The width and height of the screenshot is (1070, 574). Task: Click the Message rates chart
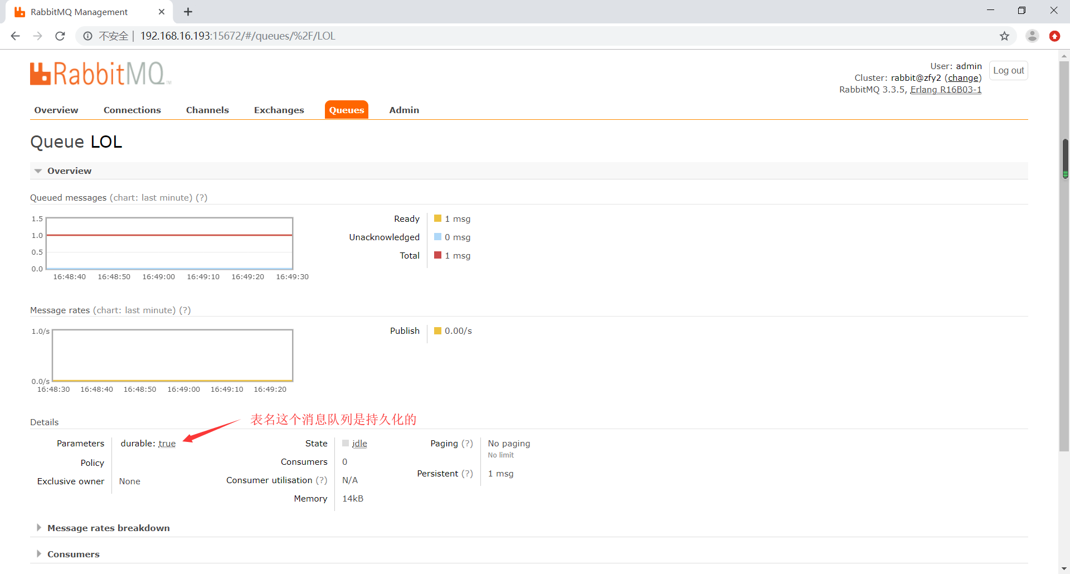click(x=172, y=356)
